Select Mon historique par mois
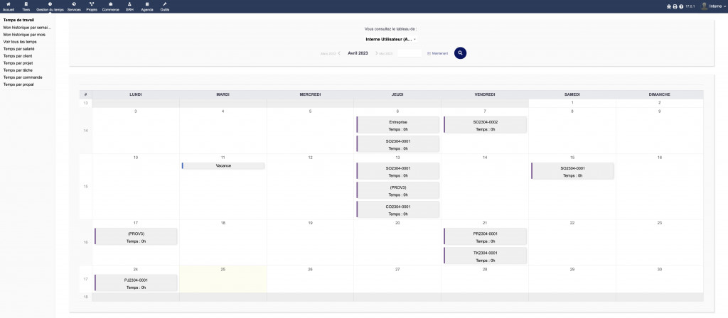Screen dimensions: 728x318 (24, 34)
